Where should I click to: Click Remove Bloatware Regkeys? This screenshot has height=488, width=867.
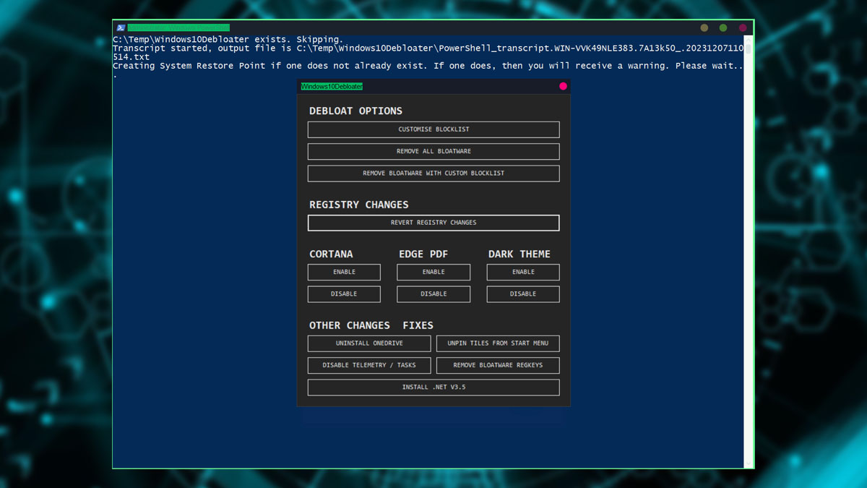click(x=497, y=365)
